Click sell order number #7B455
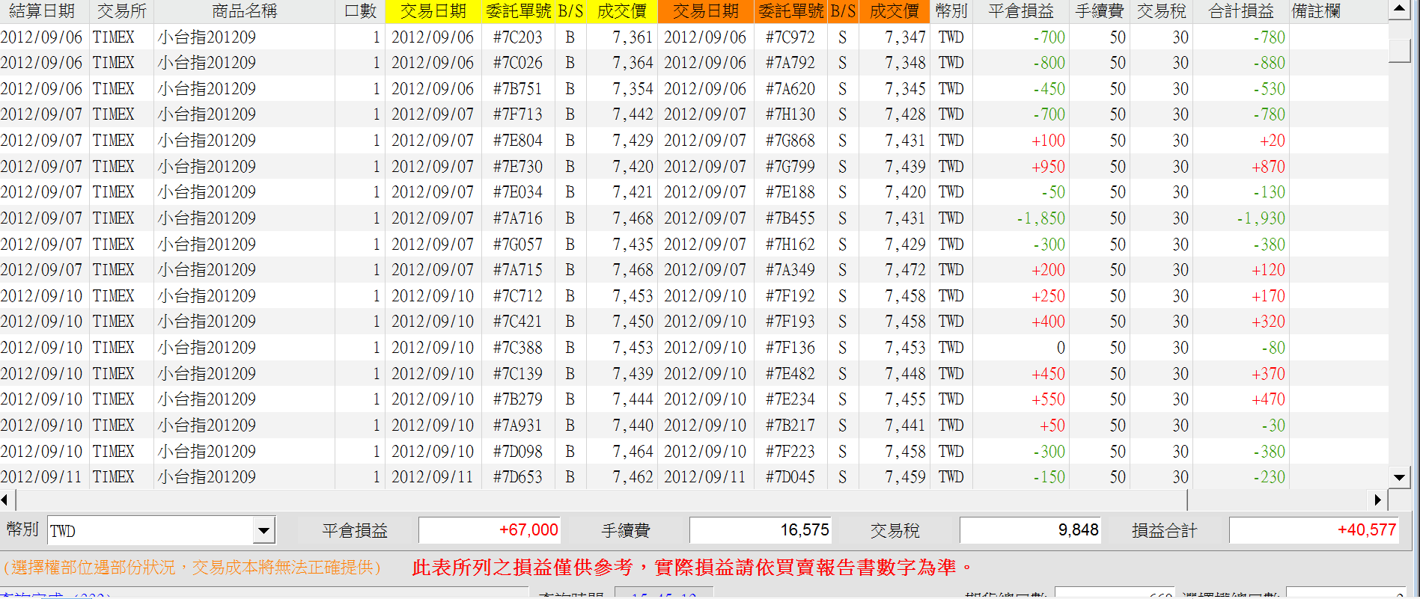 (x=790, y=218)
